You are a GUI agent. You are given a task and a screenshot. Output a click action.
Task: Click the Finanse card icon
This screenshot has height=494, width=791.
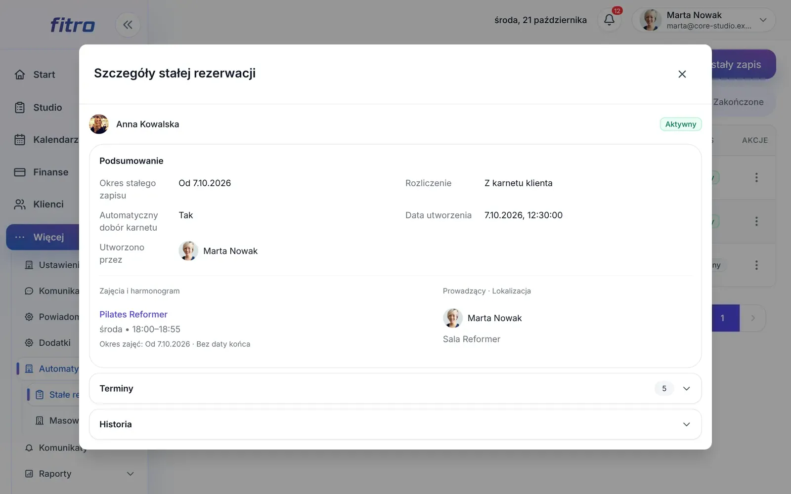tap(20, 172)
